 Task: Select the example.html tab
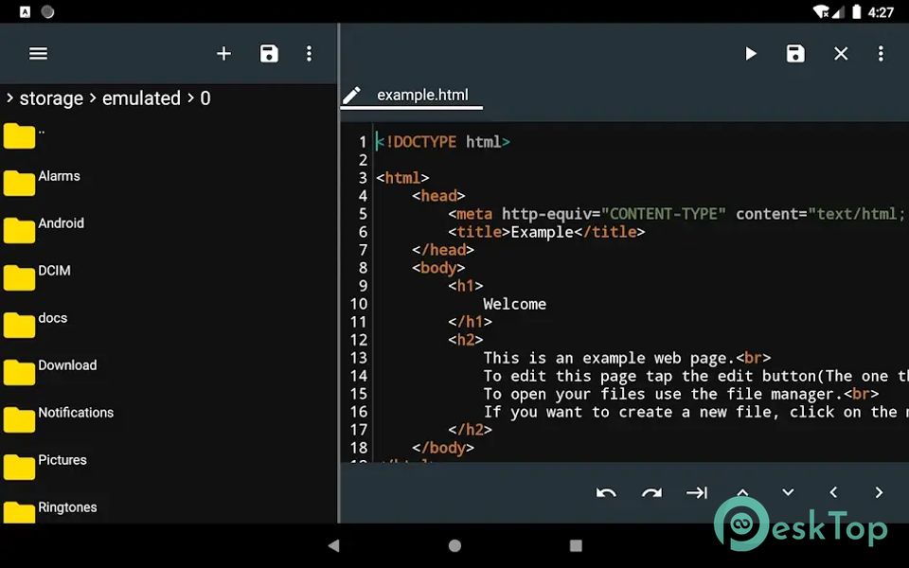(x=422, y=95)
